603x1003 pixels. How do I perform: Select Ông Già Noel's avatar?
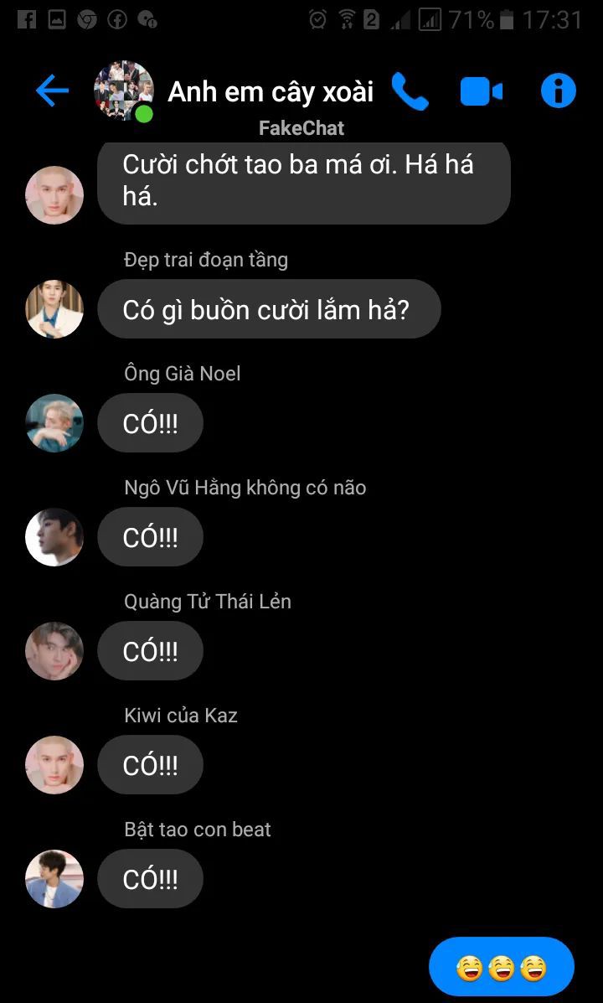[54, 423]
